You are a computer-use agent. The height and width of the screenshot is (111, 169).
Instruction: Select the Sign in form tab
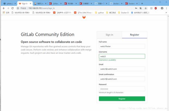click(x=109, y=35)
